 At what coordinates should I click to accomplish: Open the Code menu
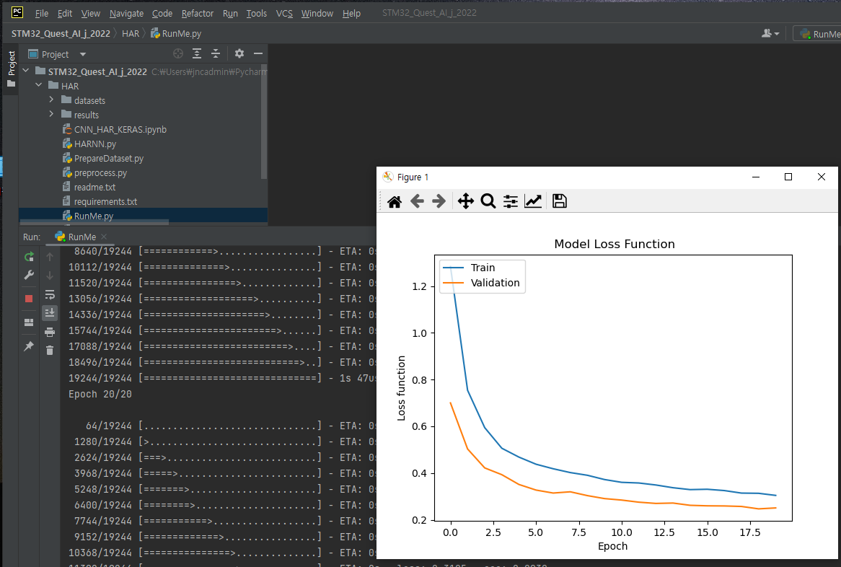coord(162,14)
